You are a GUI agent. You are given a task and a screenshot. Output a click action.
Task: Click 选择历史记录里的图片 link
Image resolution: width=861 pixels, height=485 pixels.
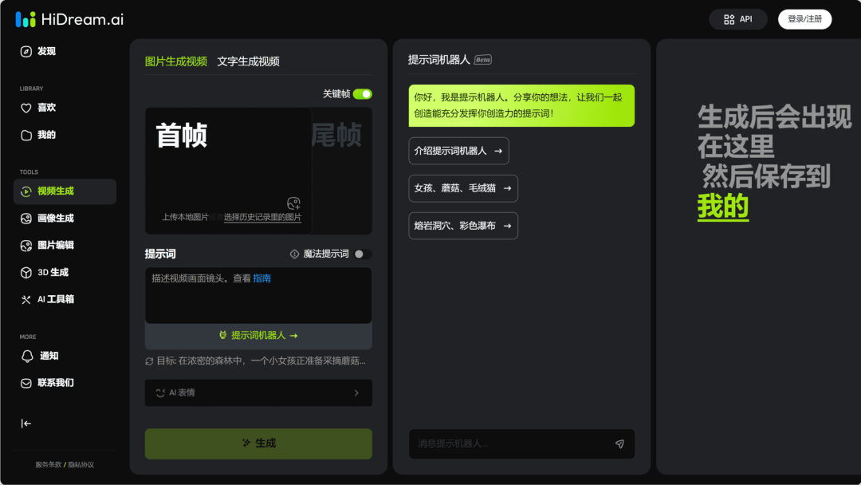pyautogui.click(x=262, y=217)
